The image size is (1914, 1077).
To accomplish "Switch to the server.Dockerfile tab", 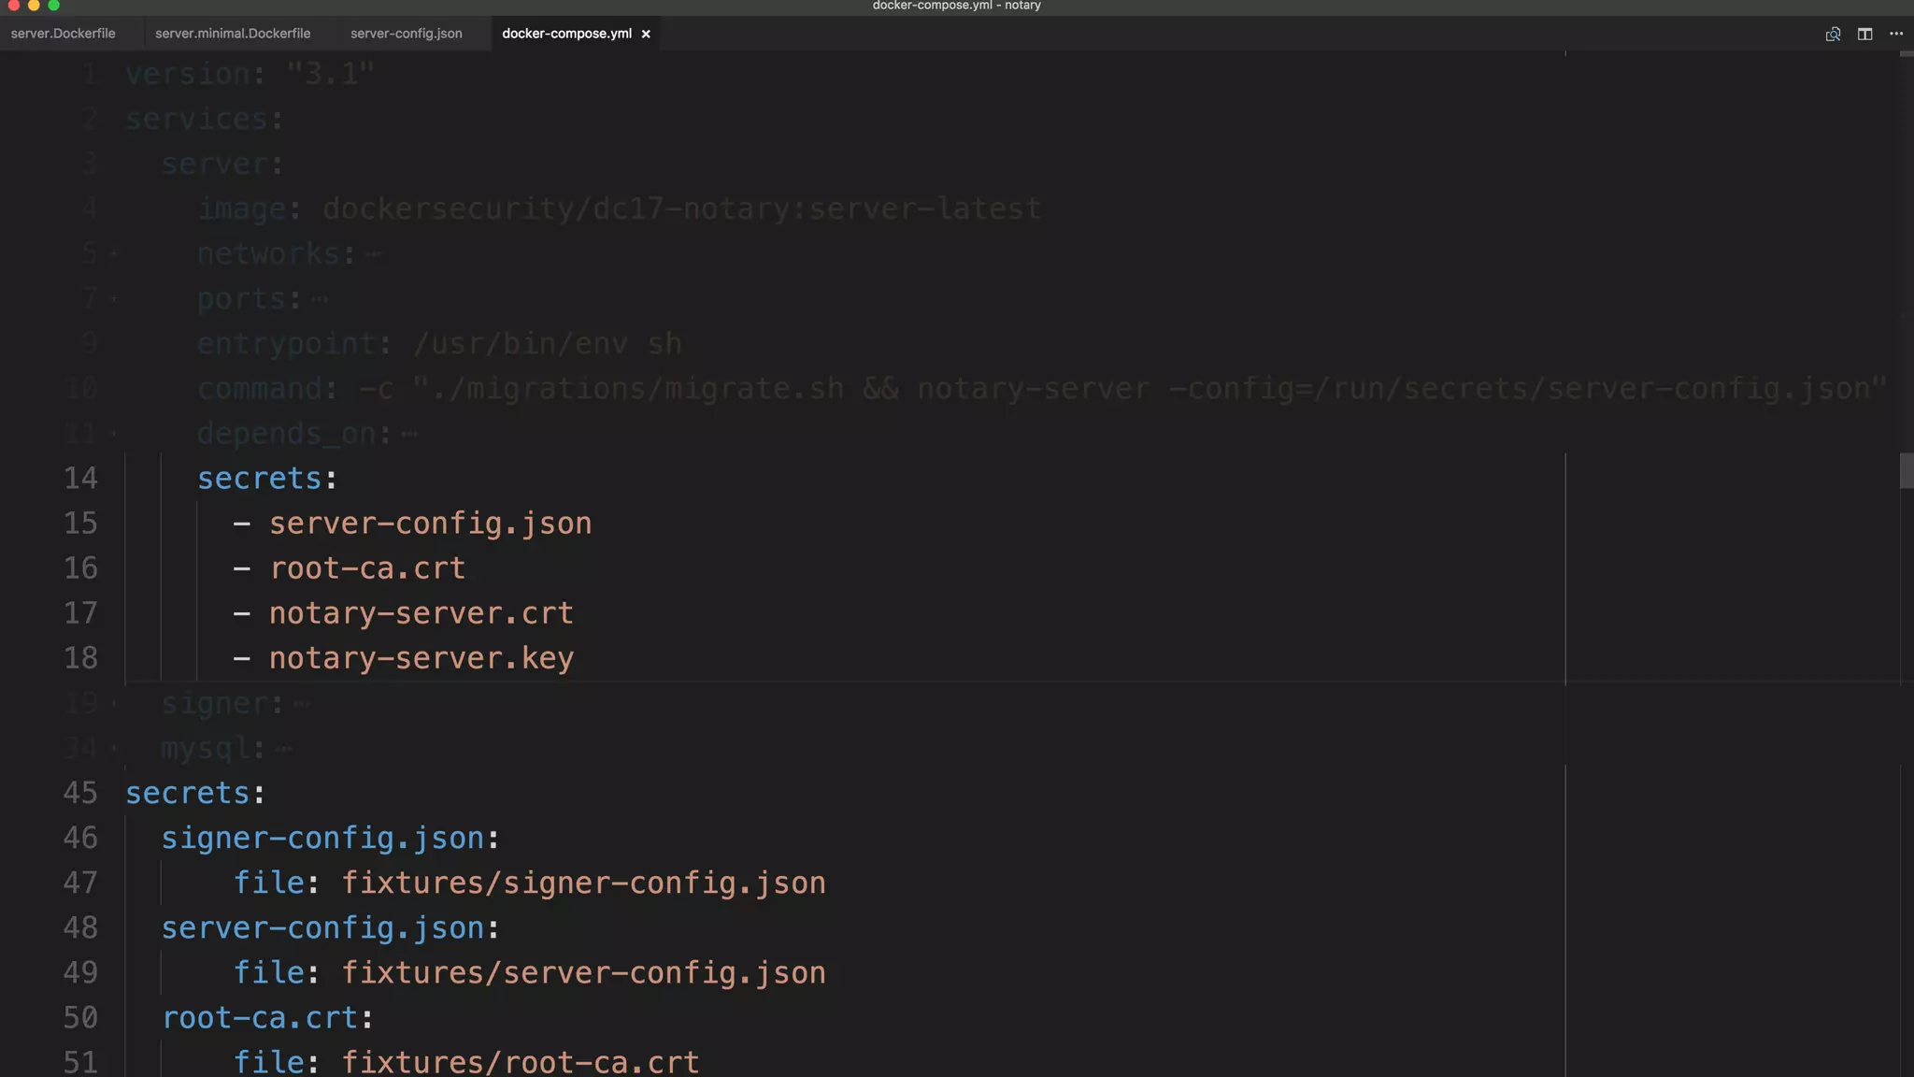I will (x=63, y=34).
